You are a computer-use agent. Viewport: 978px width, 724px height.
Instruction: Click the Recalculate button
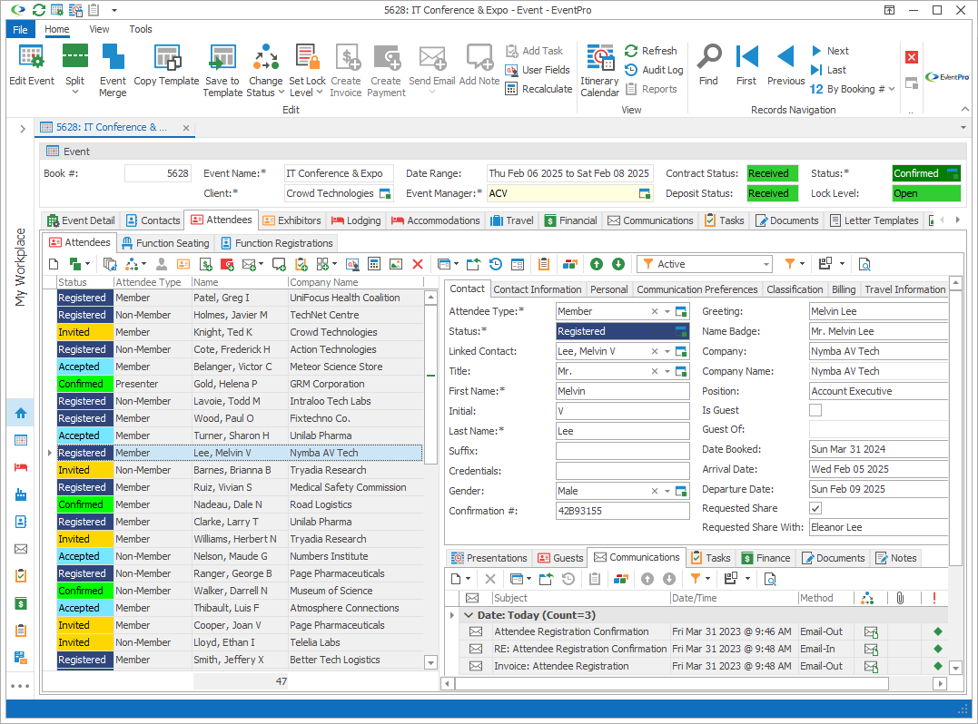[538, 89]
